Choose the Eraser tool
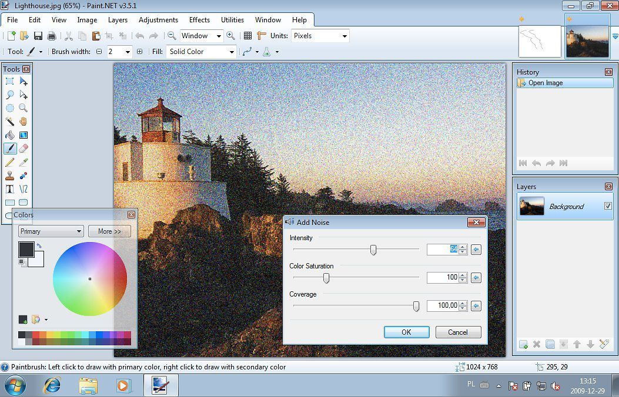619x397 pixels. click(x=24, y=149)
